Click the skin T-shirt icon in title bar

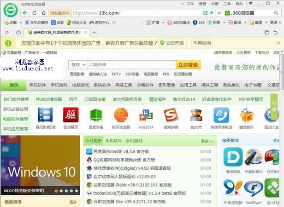tap(251, 3)
